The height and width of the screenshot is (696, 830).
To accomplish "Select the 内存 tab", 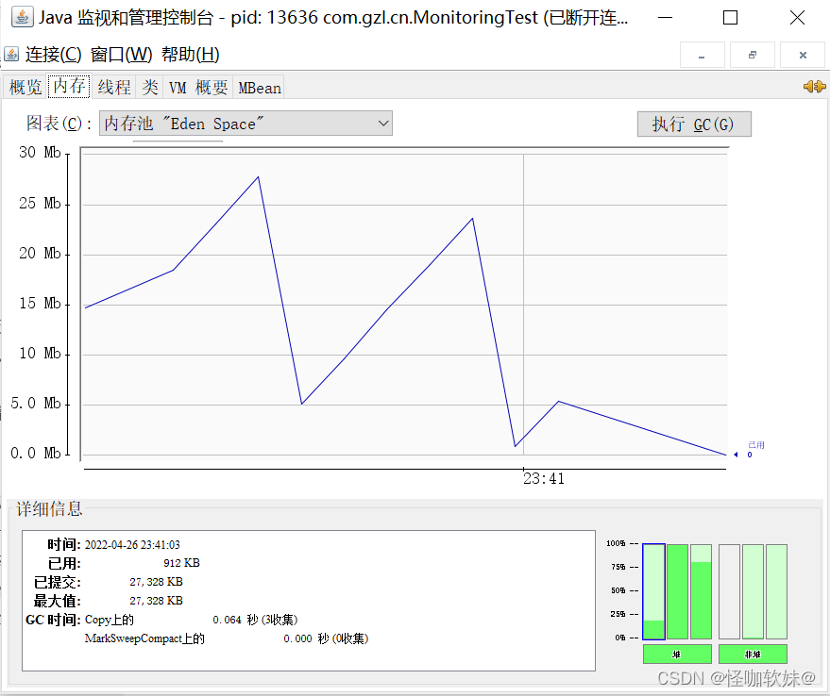I will point(69,86).
